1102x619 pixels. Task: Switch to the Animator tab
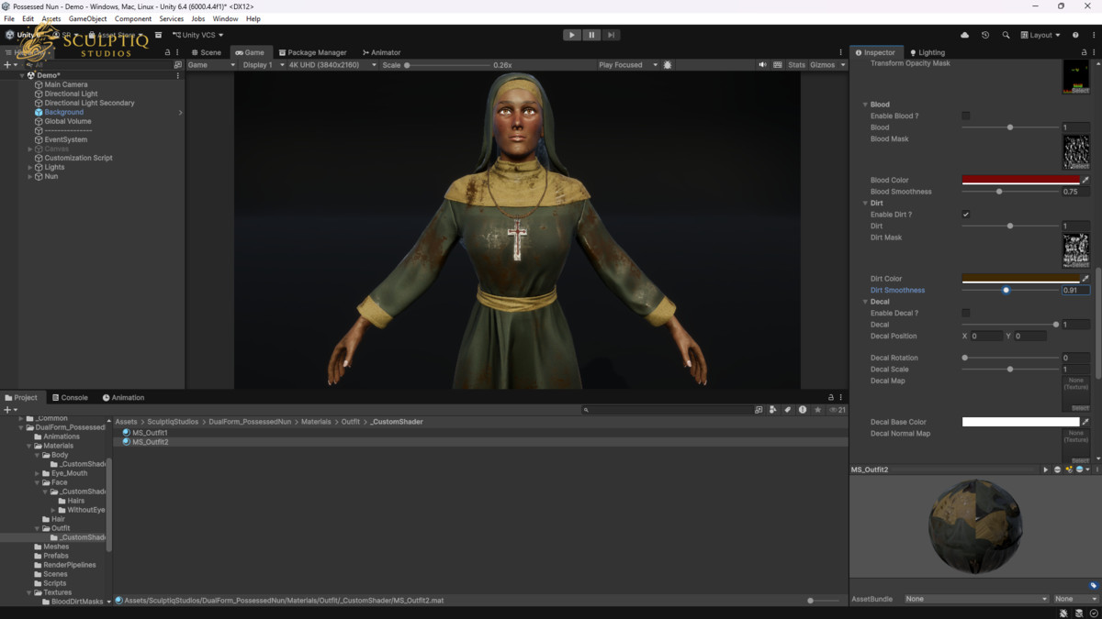coord(381,52)
